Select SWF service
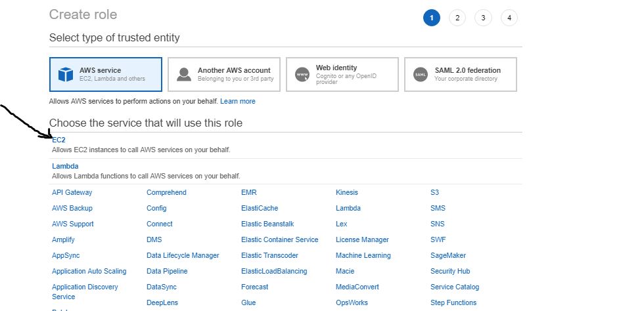 click(x=438, y=239)
